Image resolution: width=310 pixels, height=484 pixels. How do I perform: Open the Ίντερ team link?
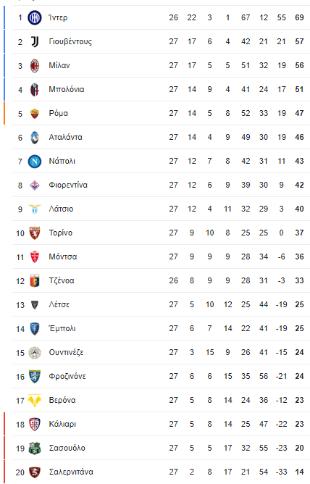pos(58,17)
